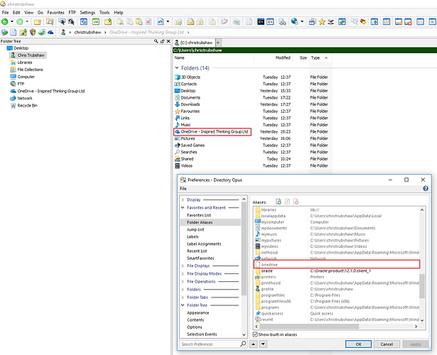Click the black command prompt toolbar icon

click(261, 21)
